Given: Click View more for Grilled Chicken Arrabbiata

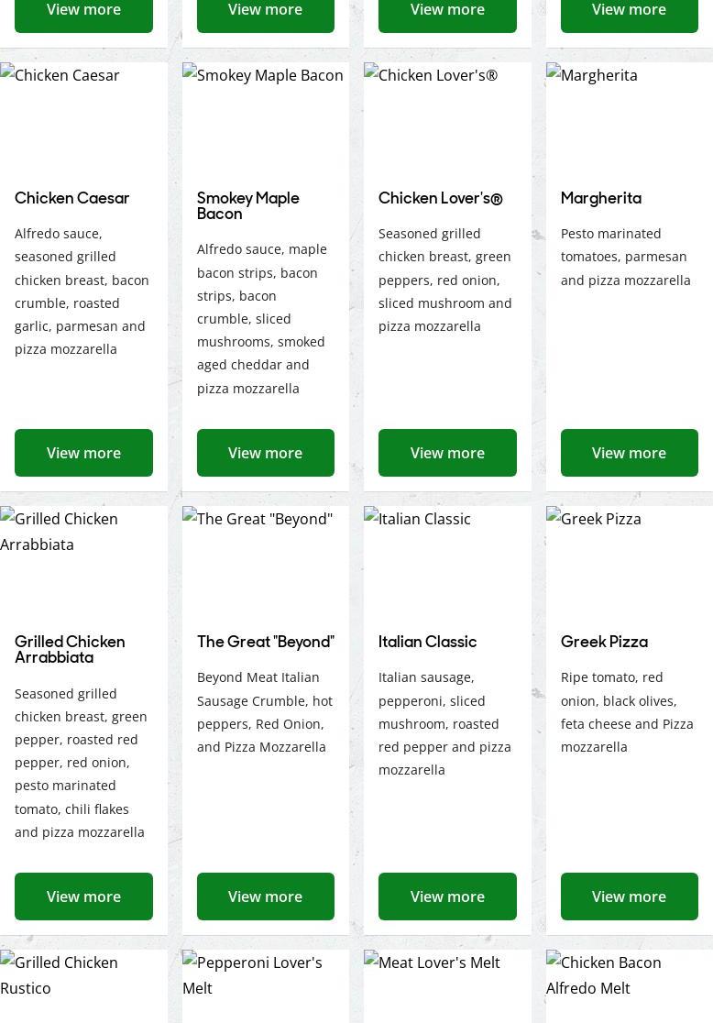Looking at the screenshot, I should (x=83, y=896).
